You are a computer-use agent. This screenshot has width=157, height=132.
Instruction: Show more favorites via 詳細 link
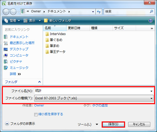pos(15,74)
